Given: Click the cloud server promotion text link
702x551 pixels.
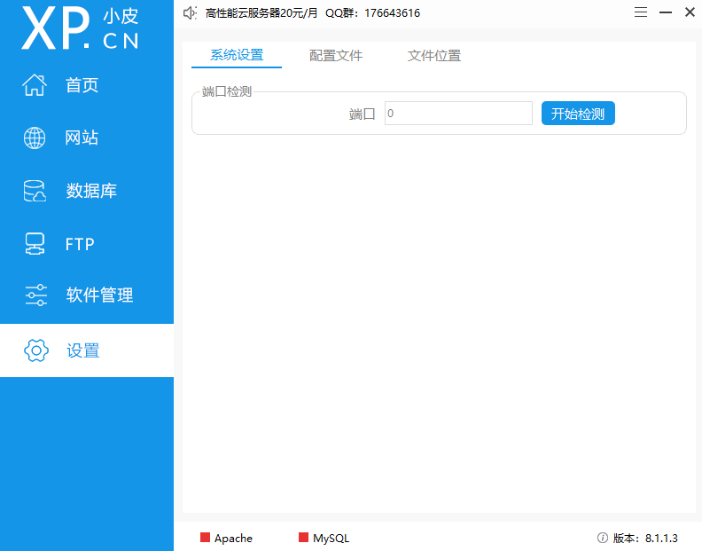Looking at the screenshot, I should click(261, 13).
